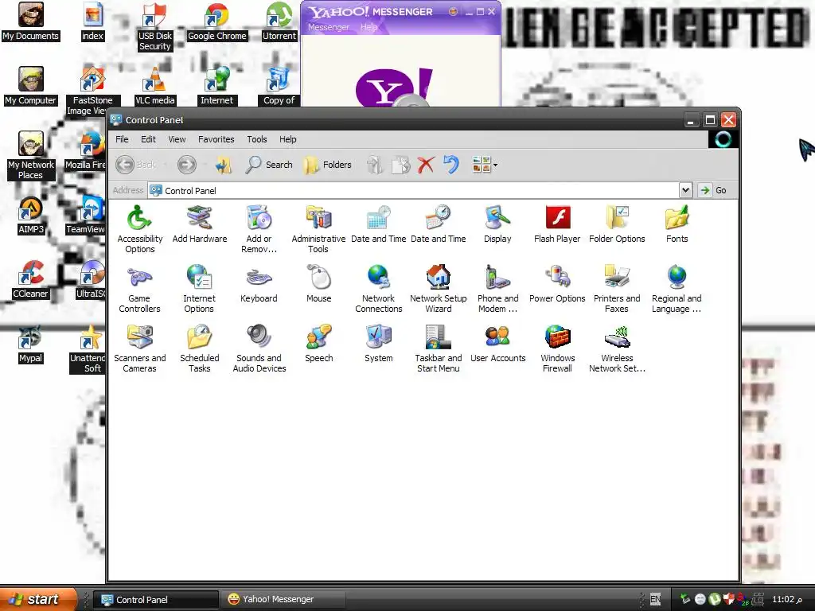Screen dimensions: 815x611
Task: Open the Display settings icon
Action: tap(497, 224)
